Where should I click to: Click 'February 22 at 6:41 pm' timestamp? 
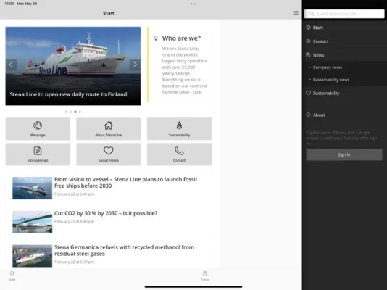click(74, 194)
